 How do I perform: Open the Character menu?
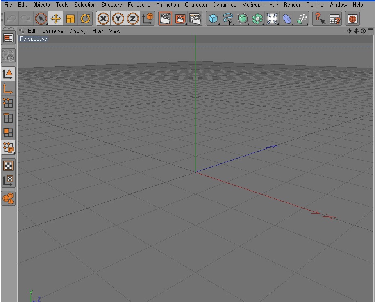coord(196,5)
